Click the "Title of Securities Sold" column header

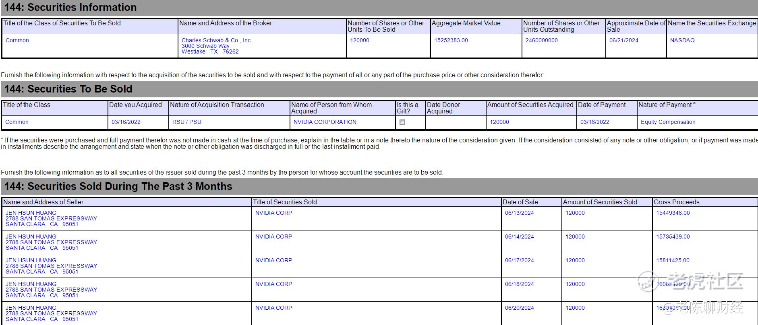pyautogui.click(x=285, y=202)
